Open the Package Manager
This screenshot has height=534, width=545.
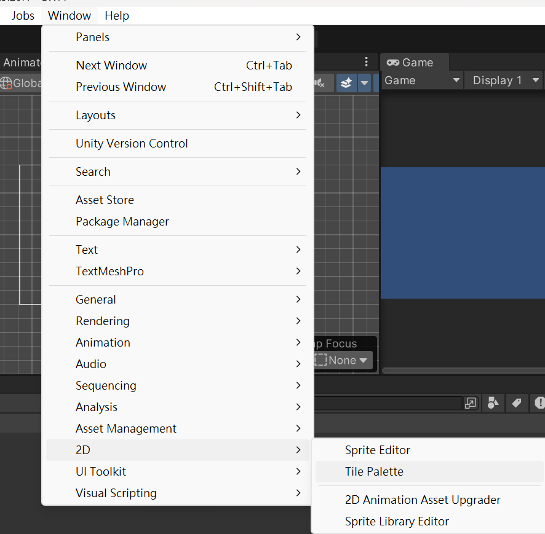178,221
